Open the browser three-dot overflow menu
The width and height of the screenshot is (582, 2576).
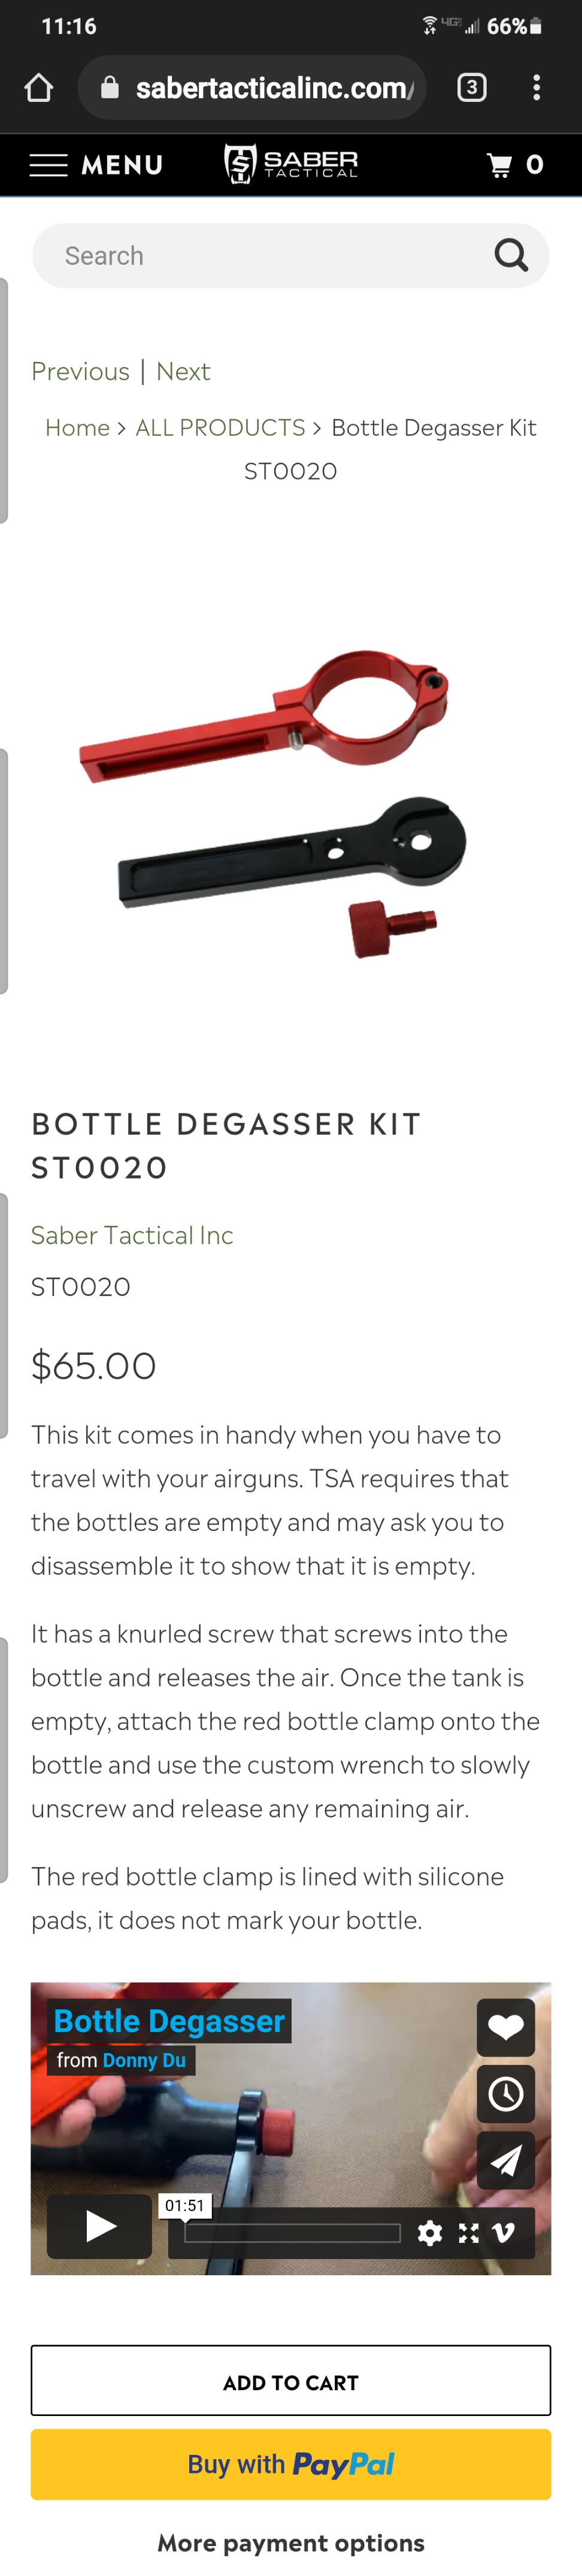(x=537, y=88)
